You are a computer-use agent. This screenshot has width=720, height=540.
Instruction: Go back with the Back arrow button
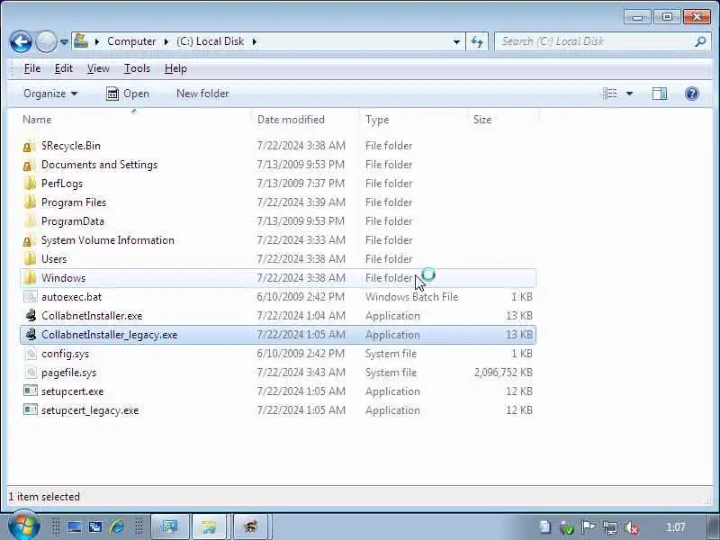21,41
